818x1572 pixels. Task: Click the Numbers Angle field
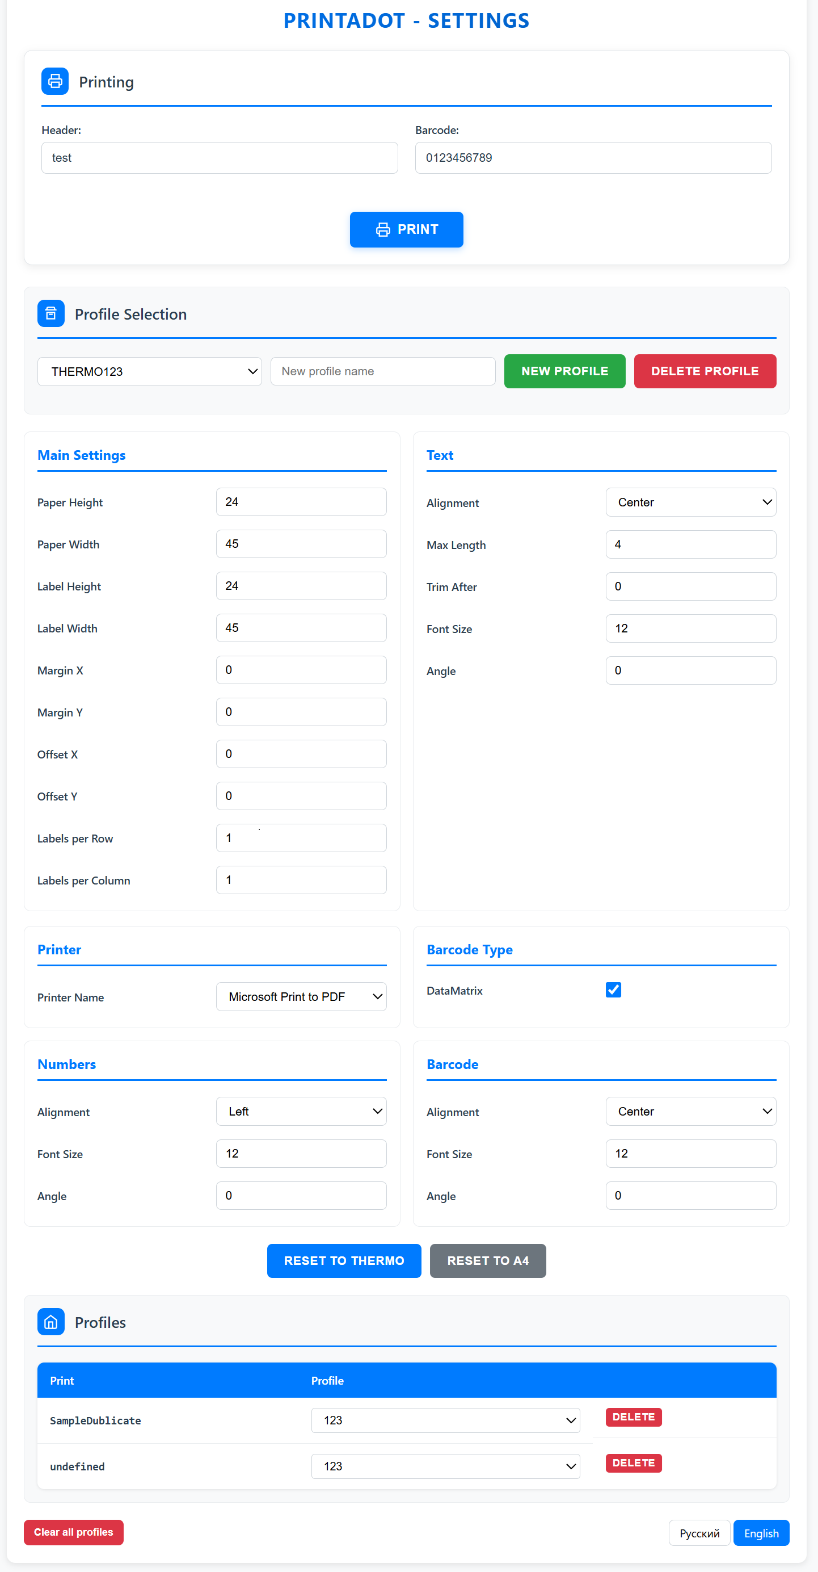(x=301, y=1196)
